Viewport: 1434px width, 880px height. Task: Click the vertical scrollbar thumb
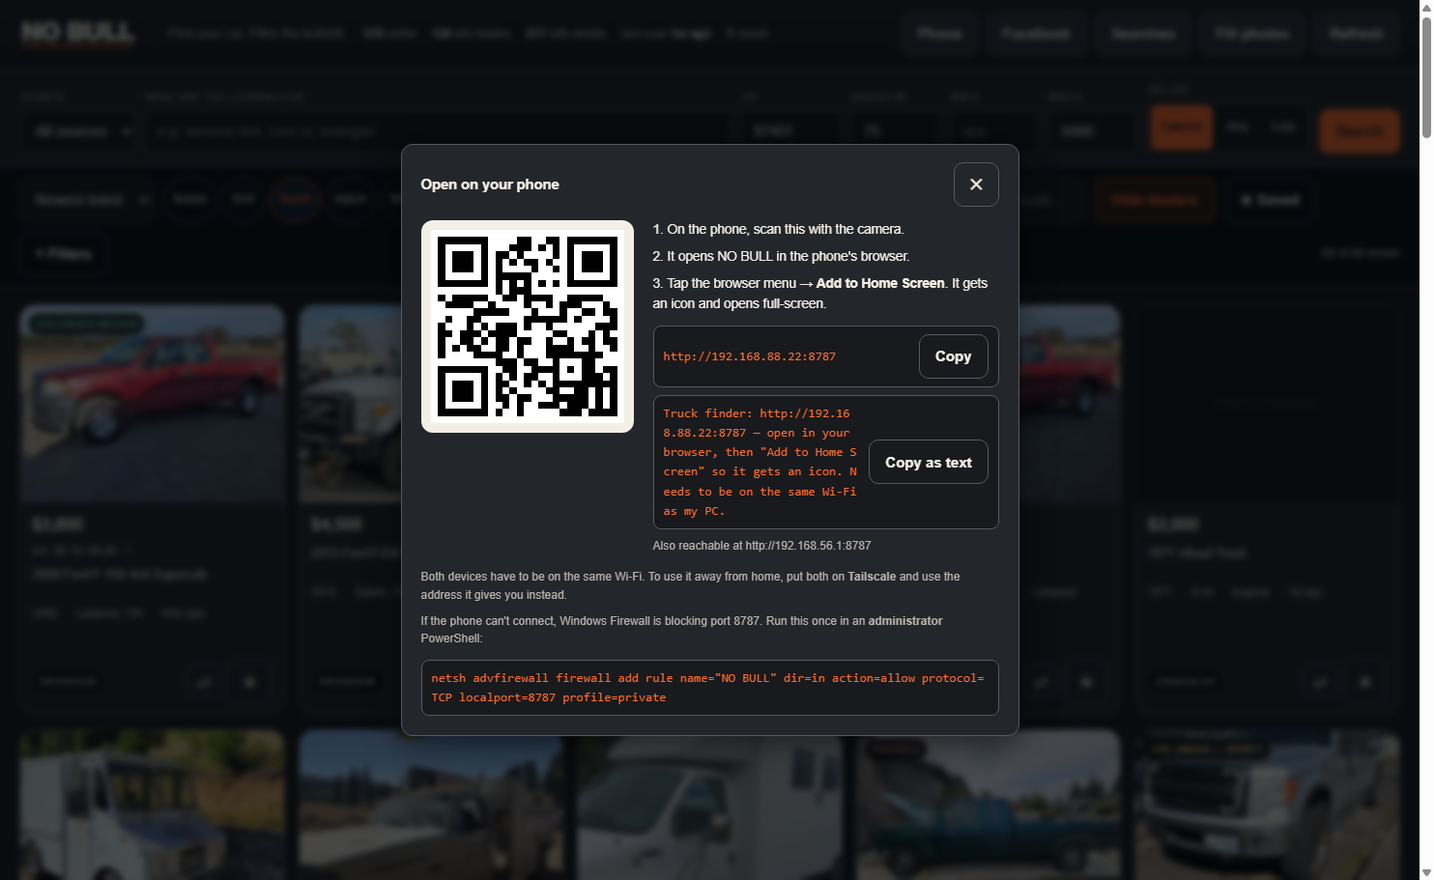1426,77
